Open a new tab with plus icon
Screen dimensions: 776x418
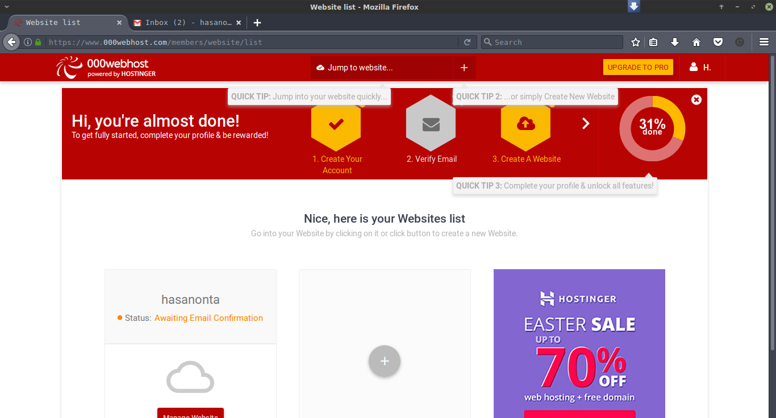pyautogui.click(x=257, y=23)
